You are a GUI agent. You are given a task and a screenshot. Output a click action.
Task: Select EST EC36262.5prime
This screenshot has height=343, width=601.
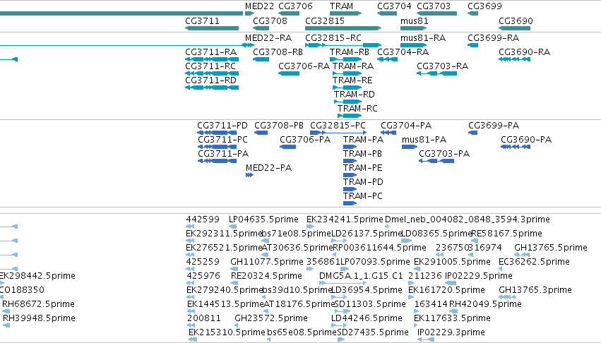[x=534, y=262]
